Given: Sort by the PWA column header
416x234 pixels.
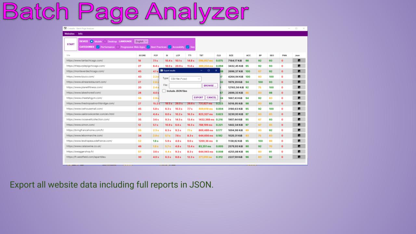Looking at the screenshot, I should click(284, 56).
